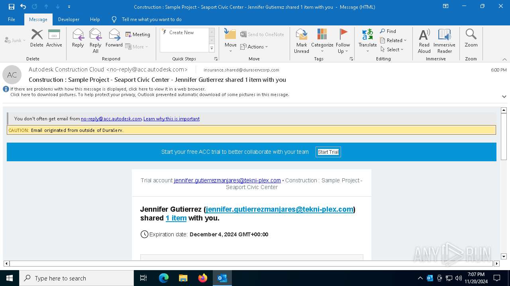Open Tags dialog launcher
The width and height of the screenshot is (510, 286).
click(351, 59)
